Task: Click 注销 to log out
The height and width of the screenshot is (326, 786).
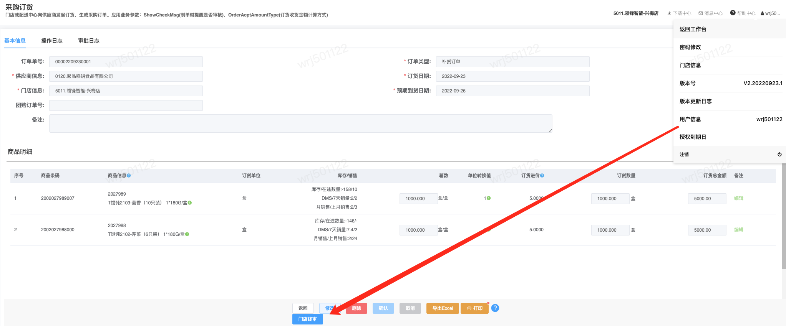Action: [x=730, y=155]
